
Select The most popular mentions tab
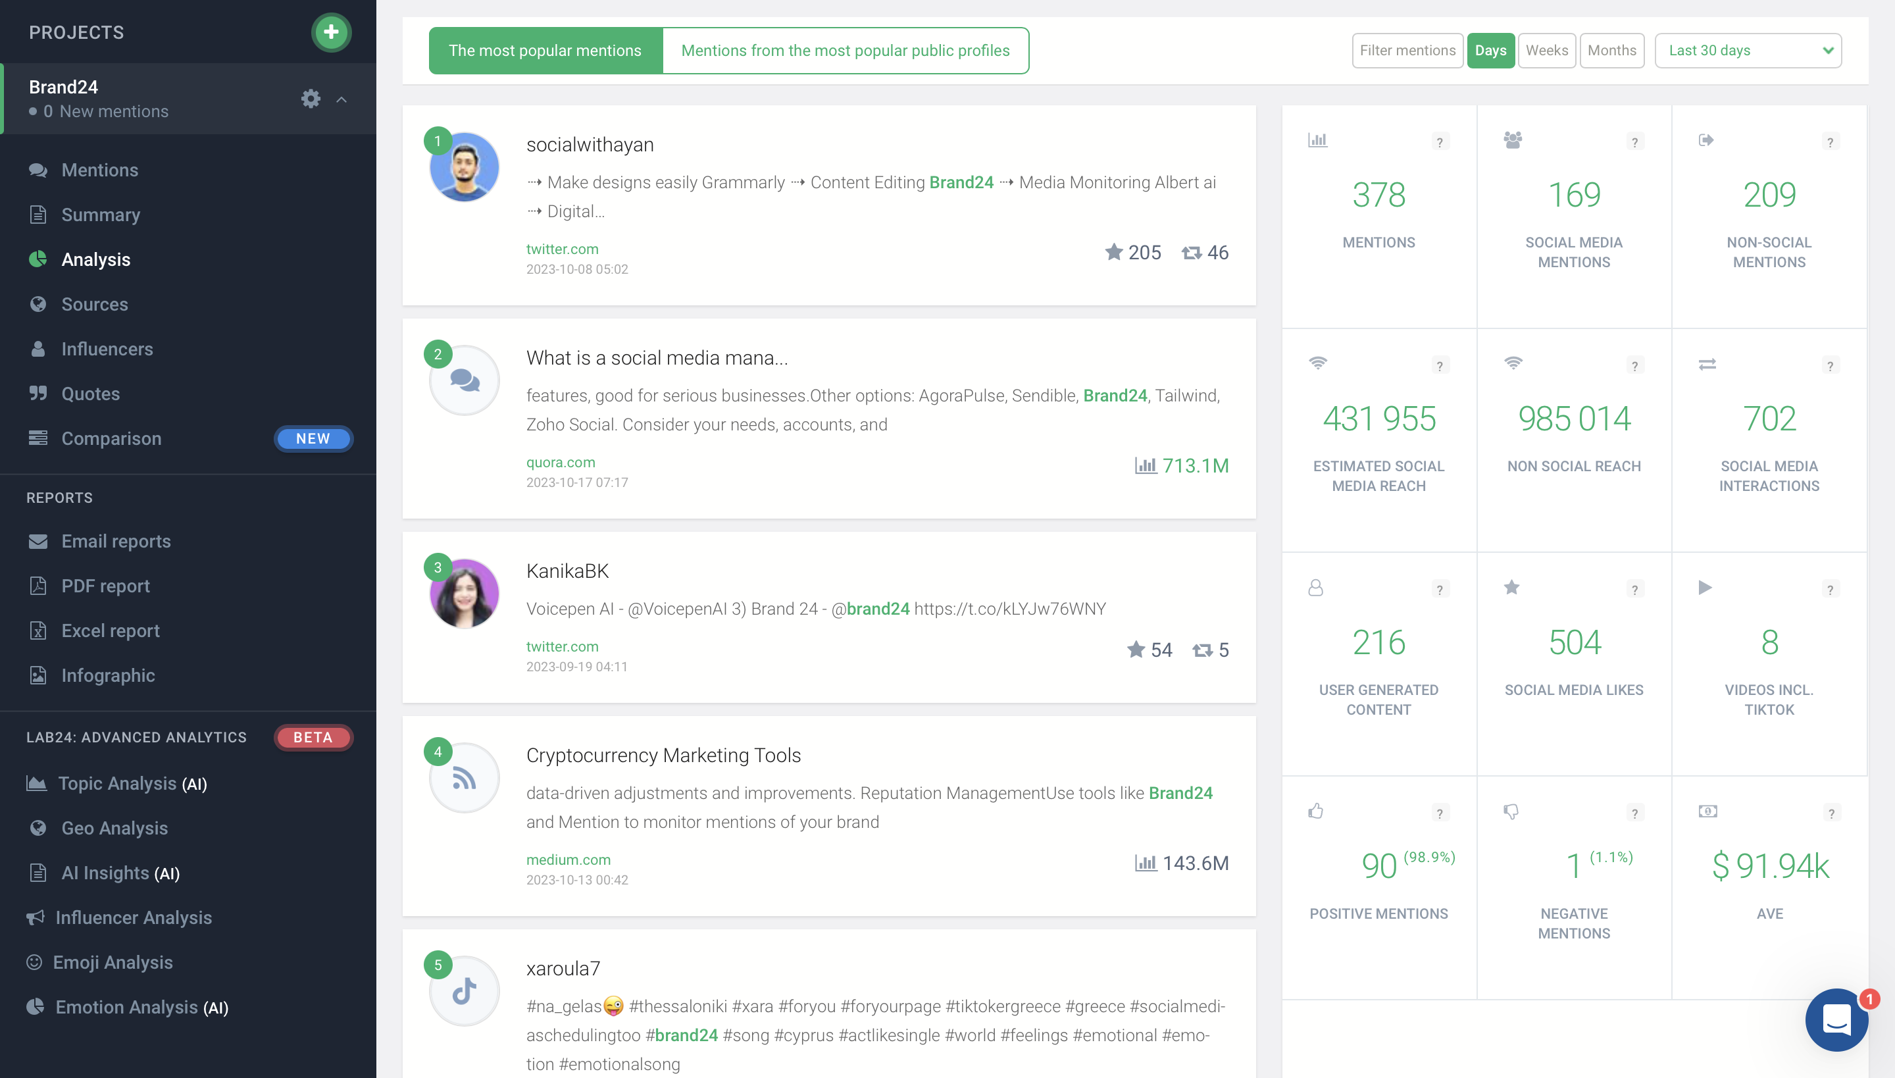545,50
